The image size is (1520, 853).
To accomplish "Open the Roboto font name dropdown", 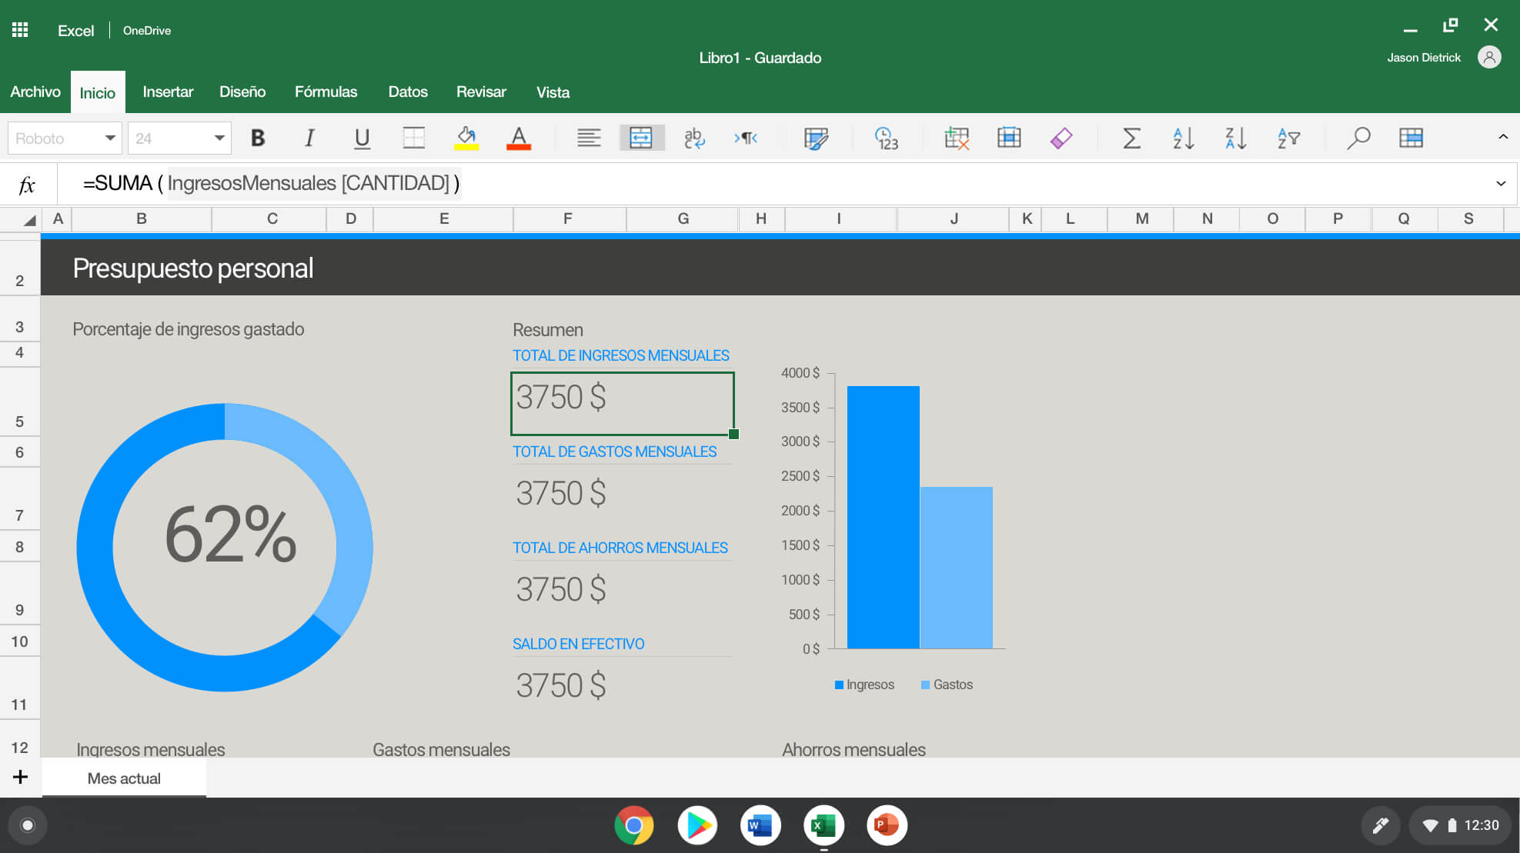I will pos(65,138).
